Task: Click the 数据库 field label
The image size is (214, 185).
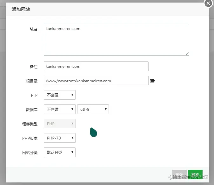Action: [x=32, y=110]
